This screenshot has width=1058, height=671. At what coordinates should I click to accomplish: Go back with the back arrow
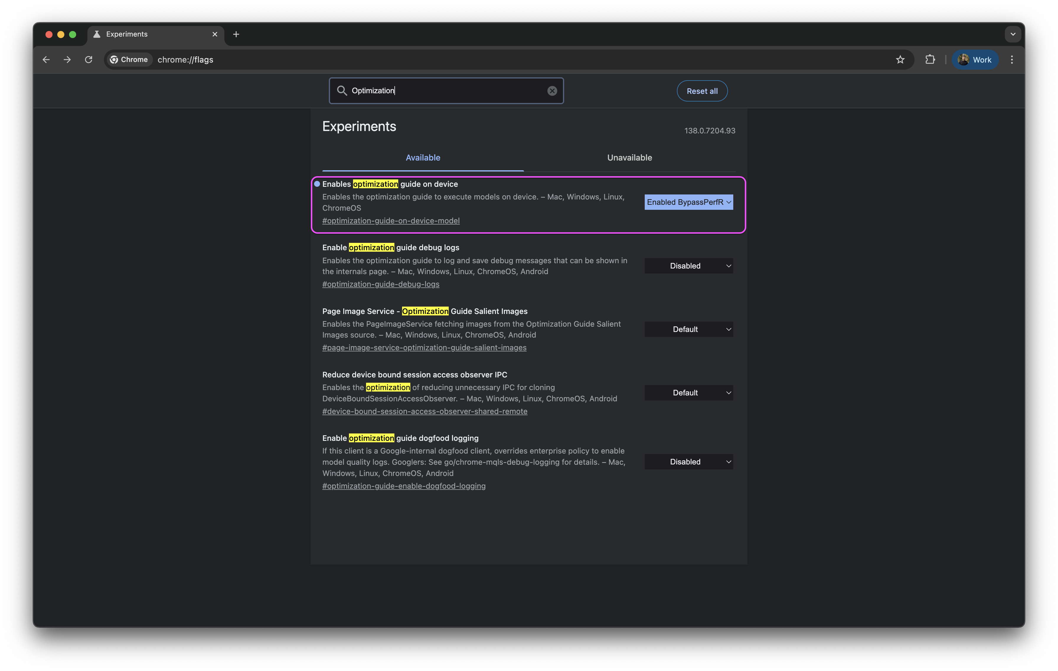(x=46, y=60)
